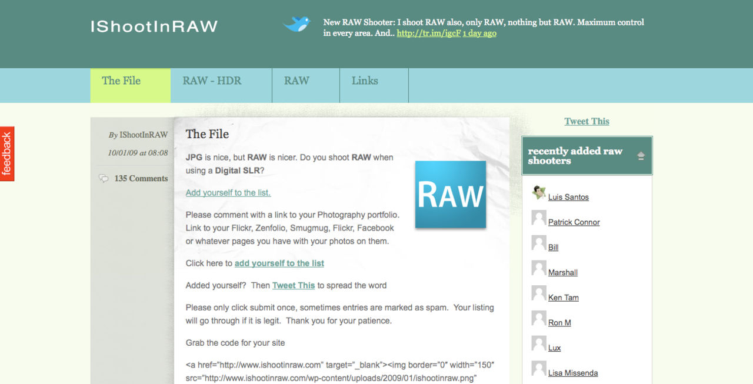Collapse the recently added raw shooters panel
This screenshot has height=384, width=753.
641,156
